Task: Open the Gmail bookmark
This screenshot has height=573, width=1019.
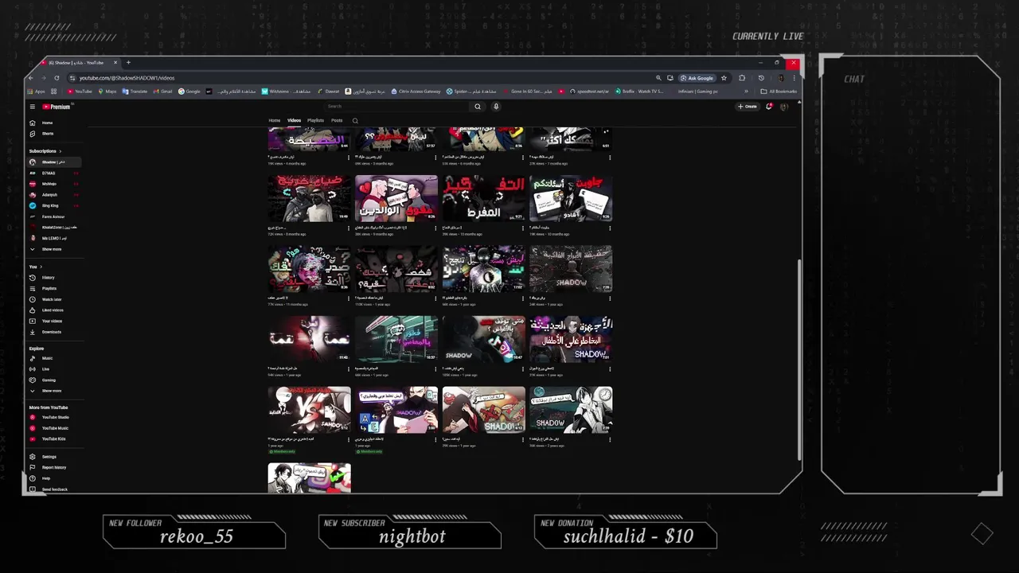Action: click(x=163, y=92)
